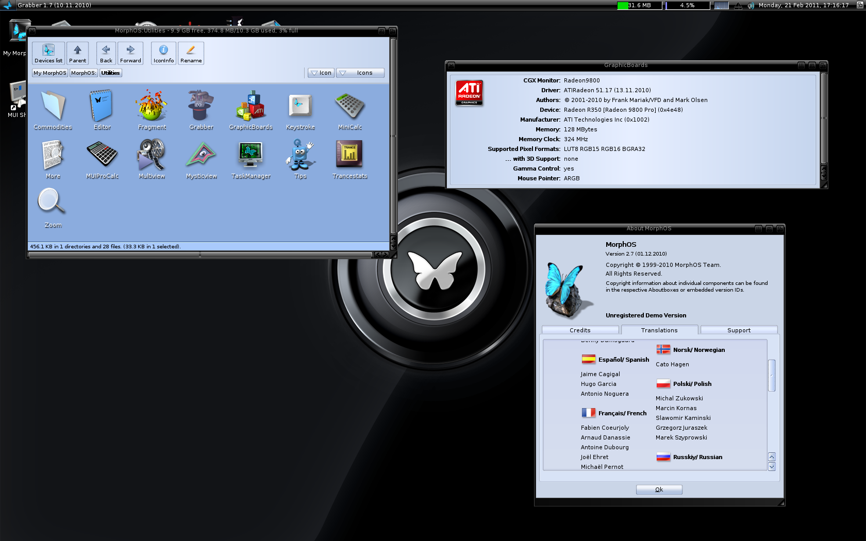Click the network graph icon in top bar
The width and height of the screenshot is (866, 541).
721,5
